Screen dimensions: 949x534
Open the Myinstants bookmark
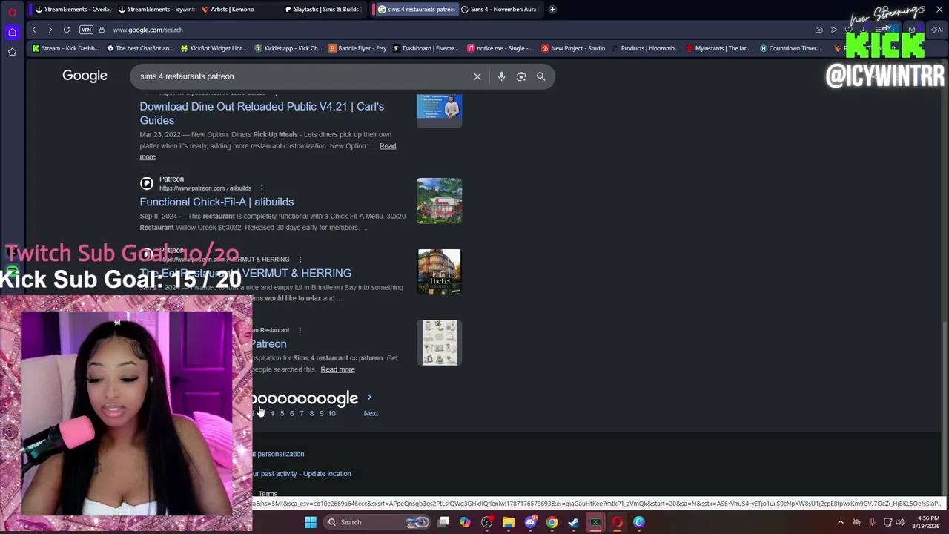pos(718,48)
